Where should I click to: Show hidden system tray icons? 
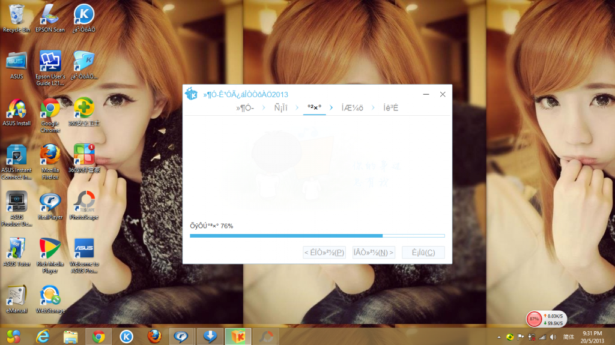(499, 337)
